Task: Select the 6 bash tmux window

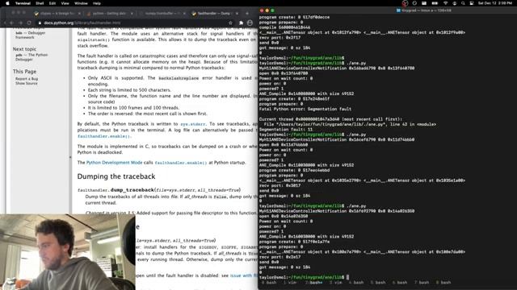Action: (400, 283)
